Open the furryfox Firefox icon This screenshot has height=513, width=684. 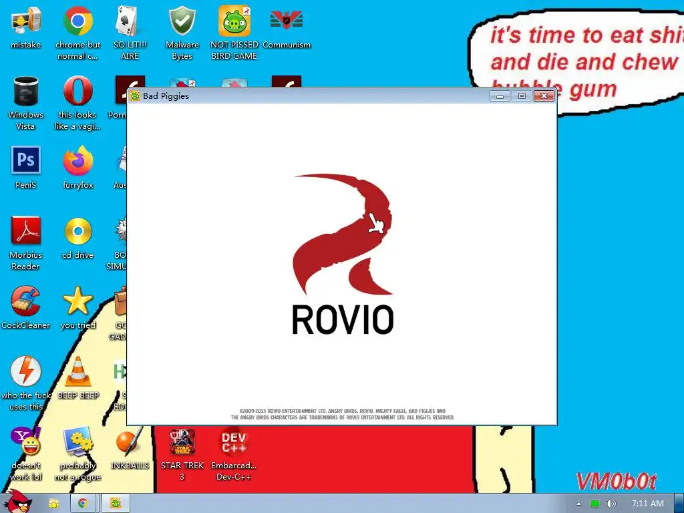tap(77, 161)
